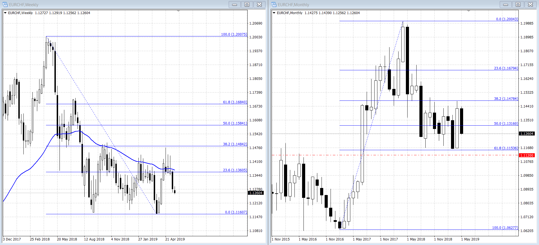The height and width of the screenshot is (245, 539).
Task: Click the 1 May 2016 date label
Action: tap(308, 239)
